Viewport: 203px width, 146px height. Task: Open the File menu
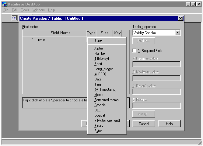click(6, 10)
